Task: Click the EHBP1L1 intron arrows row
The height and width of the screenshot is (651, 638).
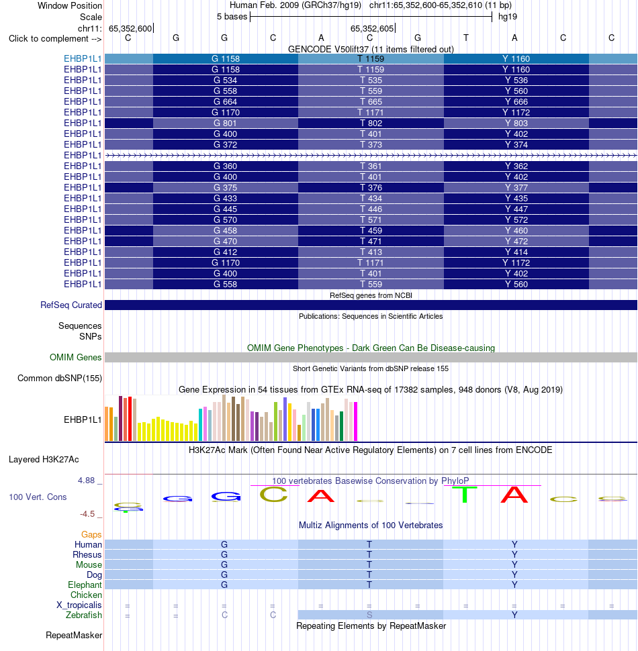Action: (371, 155)
